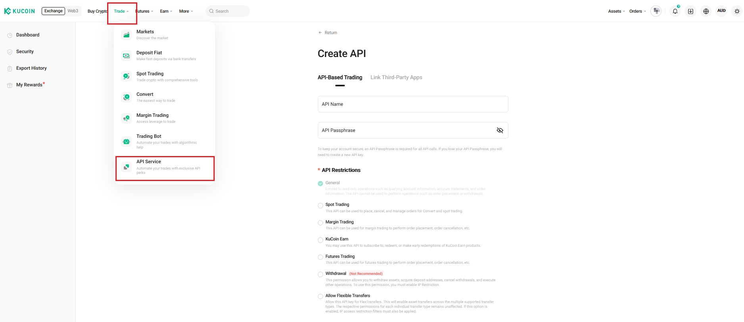Open the user profile avatar
744x322 pixels.
click(x=656, y=11)
